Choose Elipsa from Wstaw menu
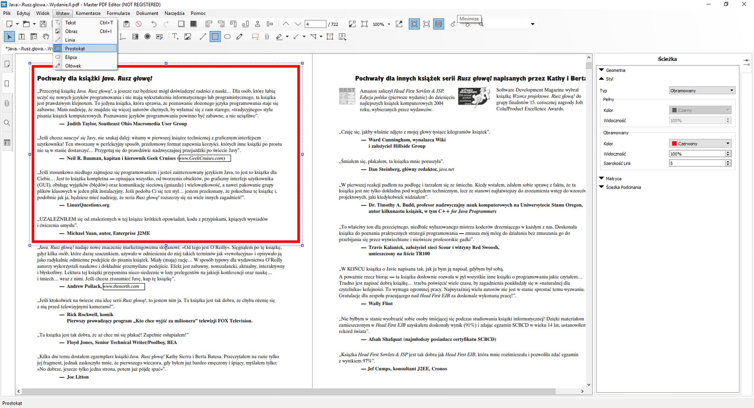 point(85,57)
